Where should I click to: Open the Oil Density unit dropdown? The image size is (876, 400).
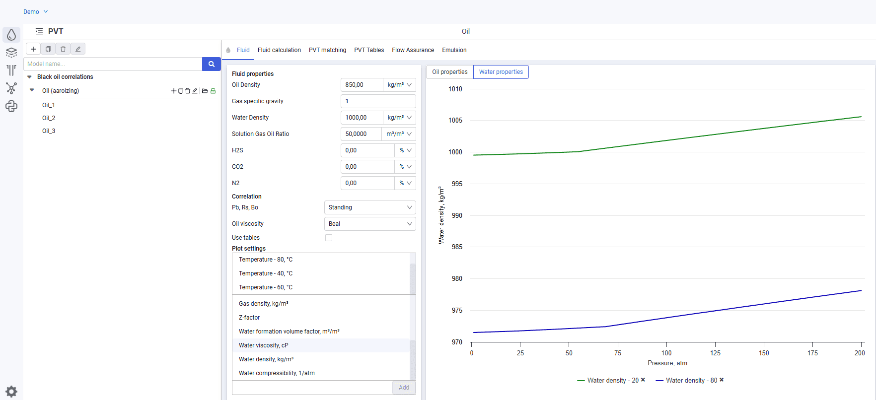(399, 85)
